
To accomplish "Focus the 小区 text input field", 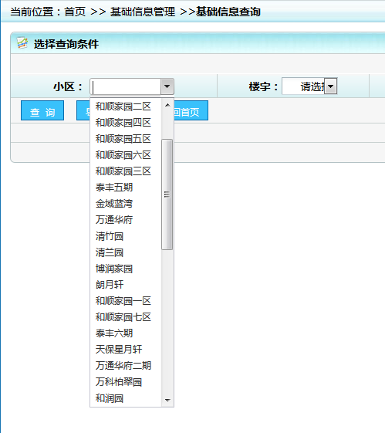I will coord(126,86).
